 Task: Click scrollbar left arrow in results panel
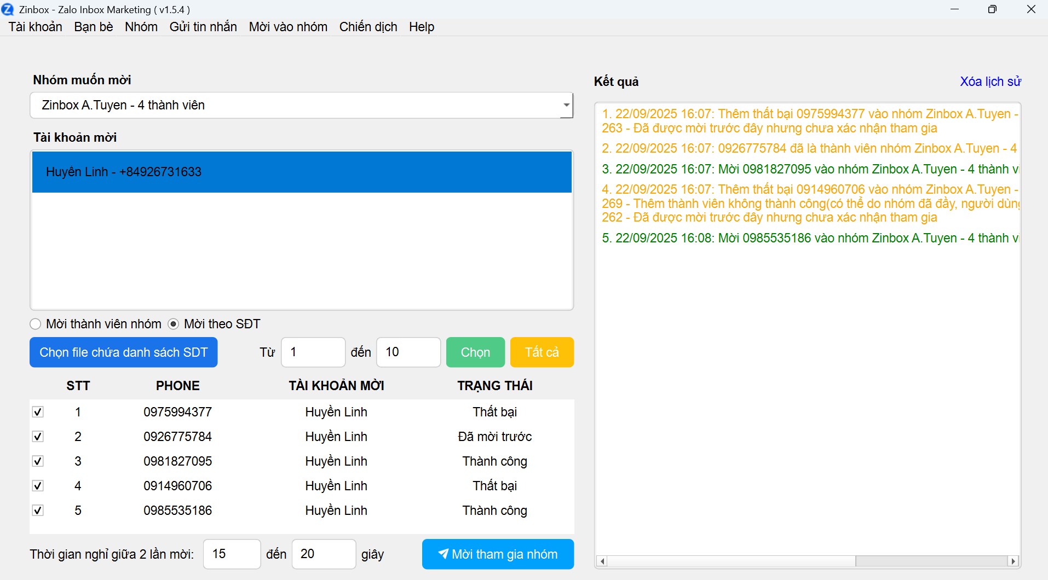tap(602, 561)
